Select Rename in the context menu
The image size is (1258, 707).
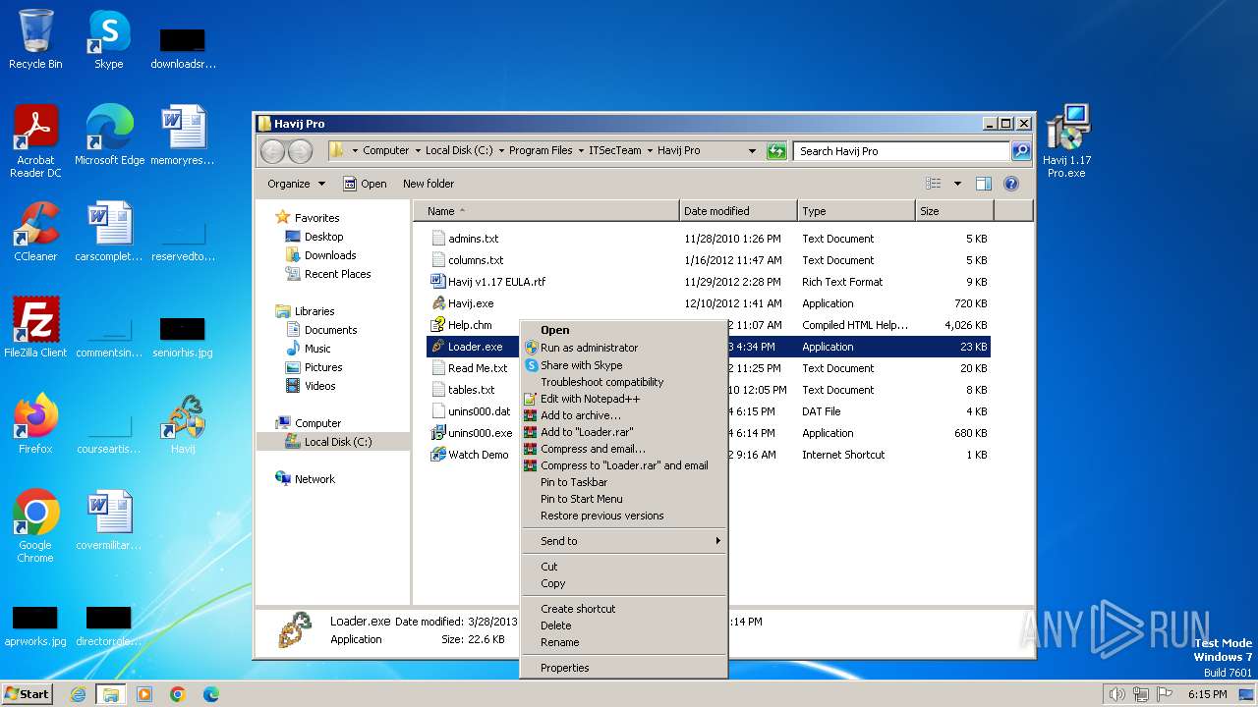[x=624, y=642]
